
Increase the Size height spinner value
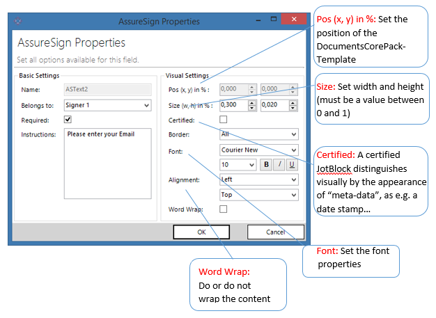(x=293, y=103)
